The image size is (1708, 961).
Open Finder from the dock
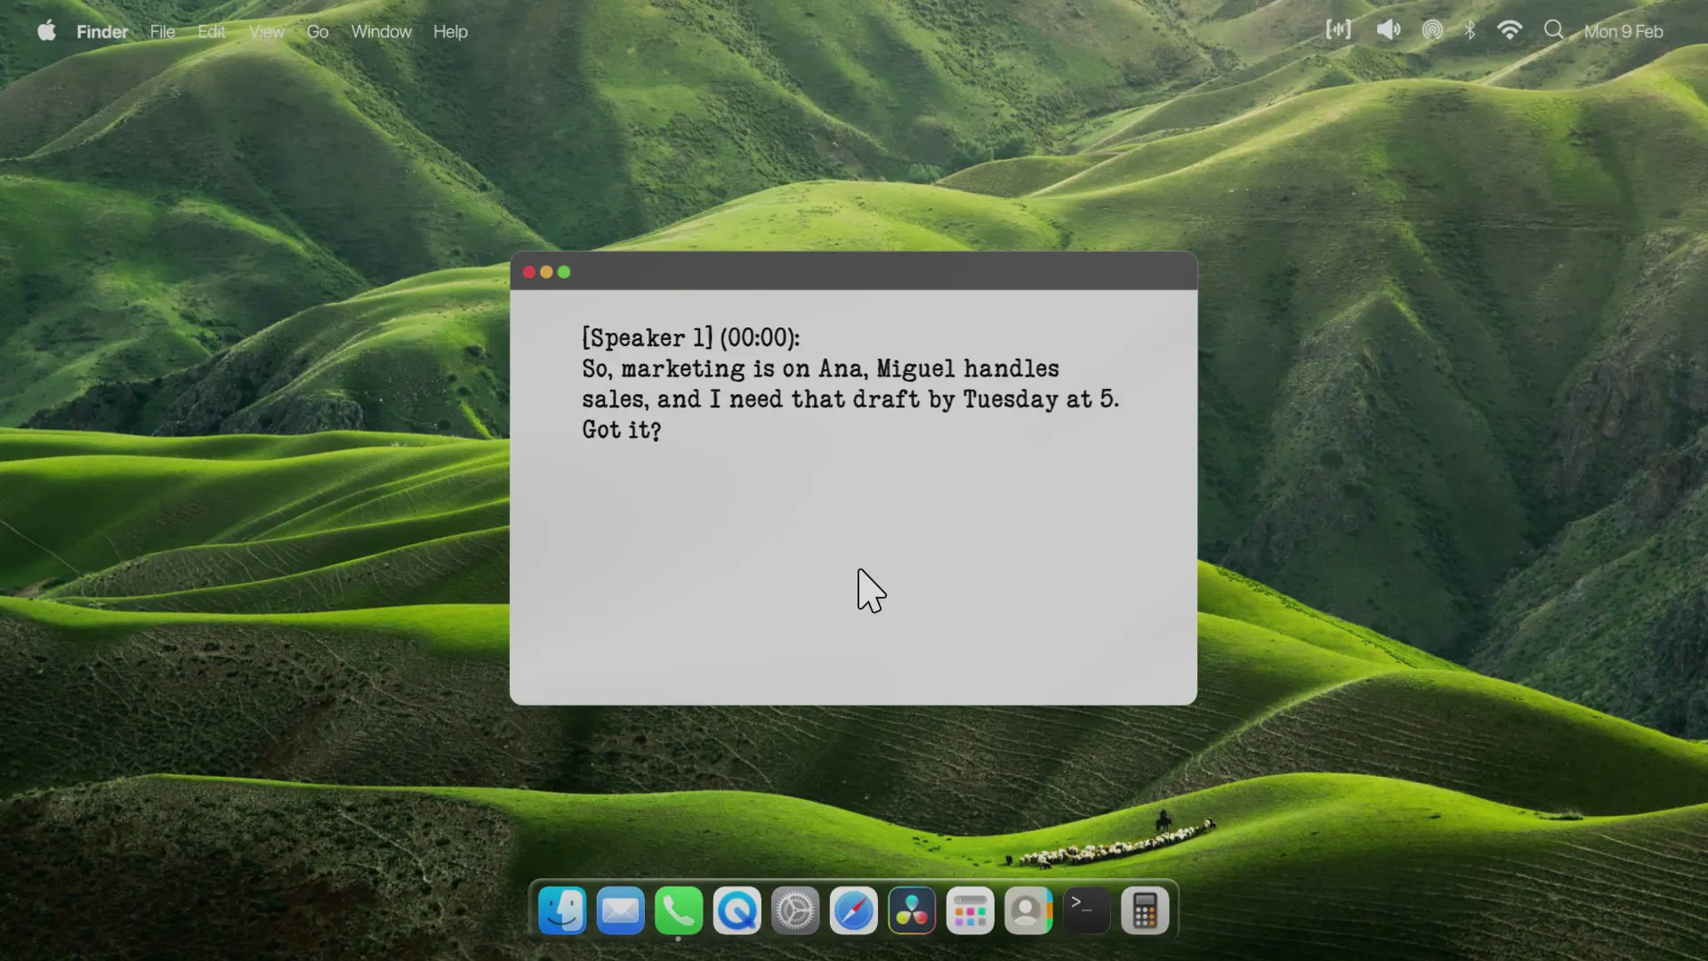click(562, 910)
